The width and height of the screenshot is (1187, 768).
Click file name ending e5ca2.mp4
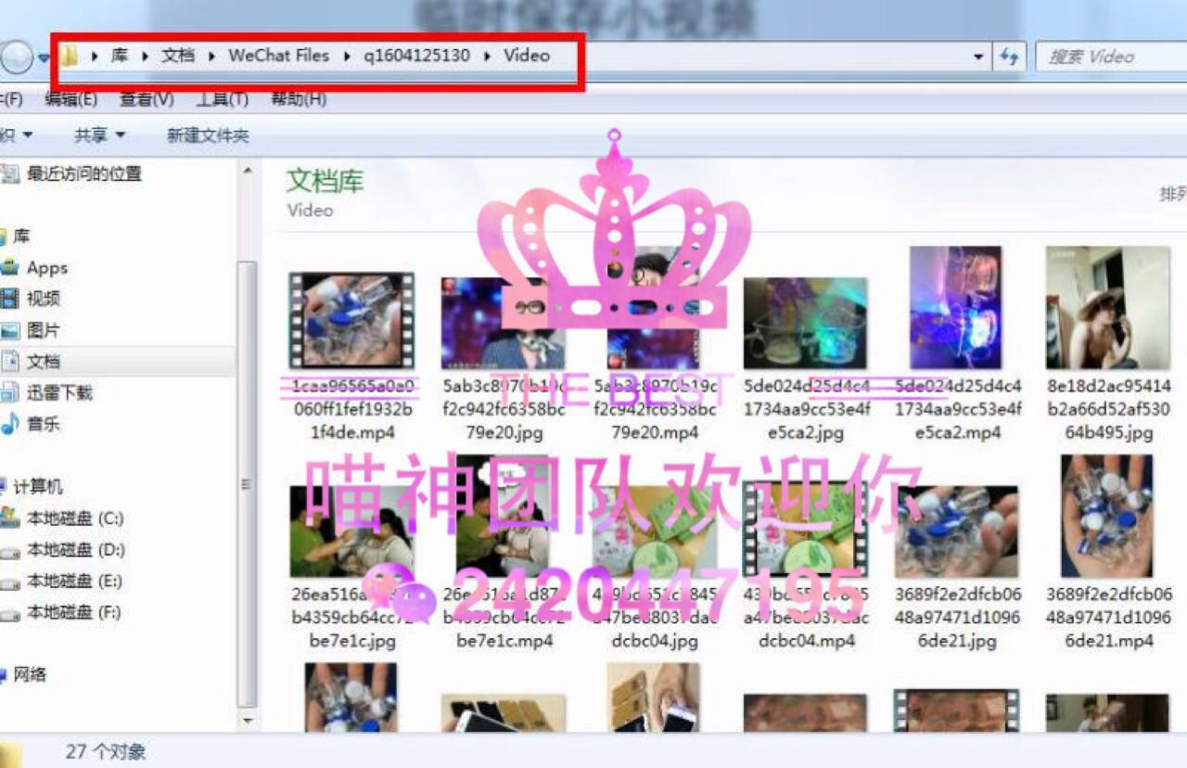tap(957, 409)
